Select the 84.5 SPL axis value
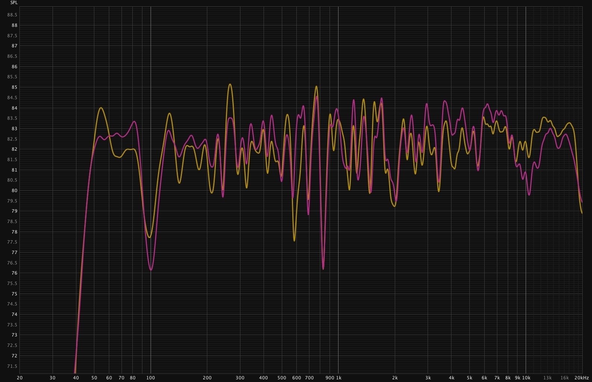 [x=12, y=98]
